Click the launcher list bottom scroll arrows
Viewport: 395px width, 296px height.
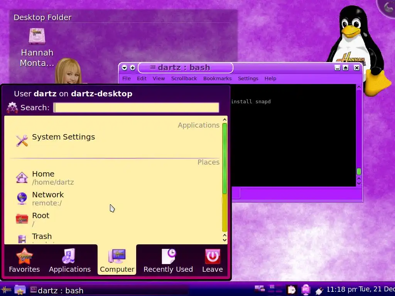pyautogui.click(x=225, y=238)
